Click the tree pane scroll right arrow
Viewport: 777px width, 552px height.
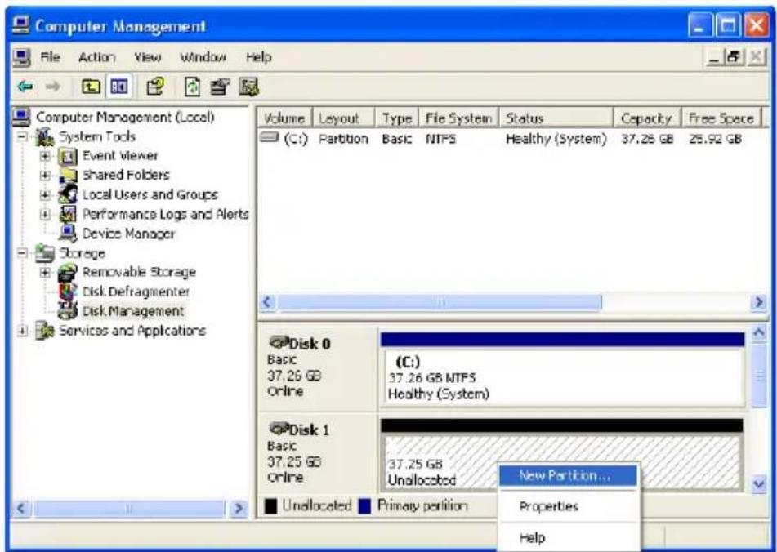[239, 508]
